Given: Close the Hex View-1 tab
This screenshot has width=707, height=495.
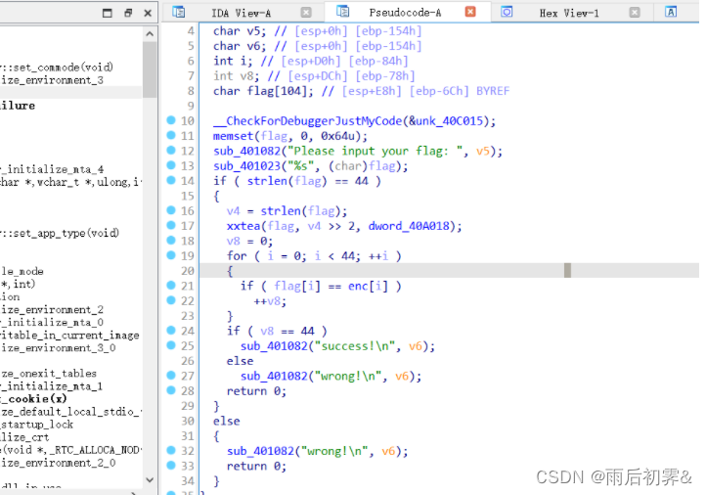Looking at the screenshot, I should 635,13.
